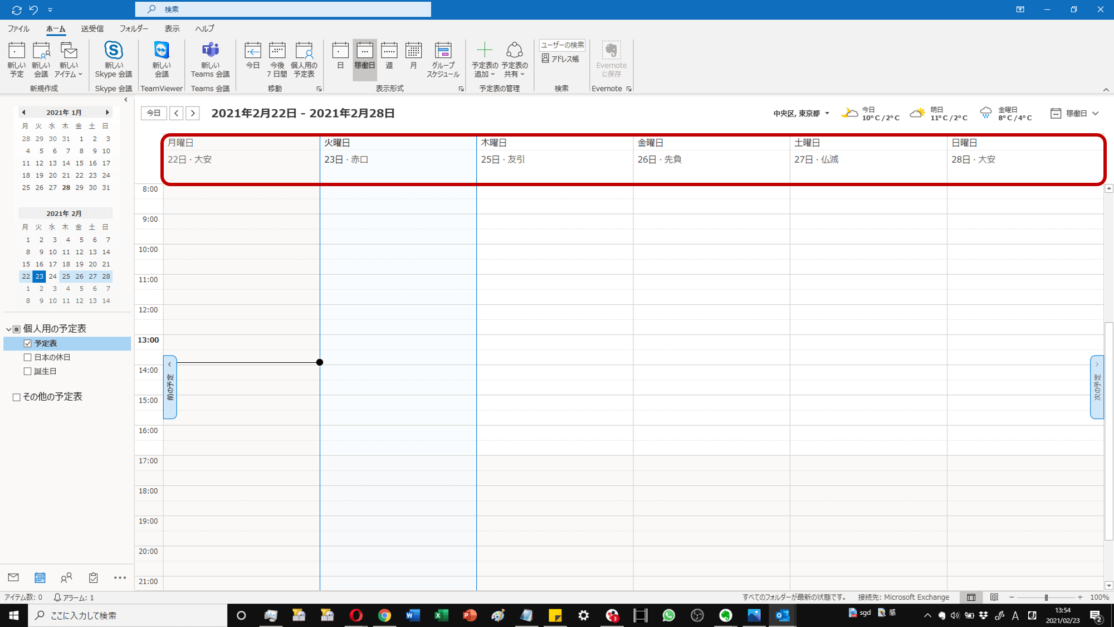Open Tasks view in navigation bar
1114x627 pixels.
point(93,578)
